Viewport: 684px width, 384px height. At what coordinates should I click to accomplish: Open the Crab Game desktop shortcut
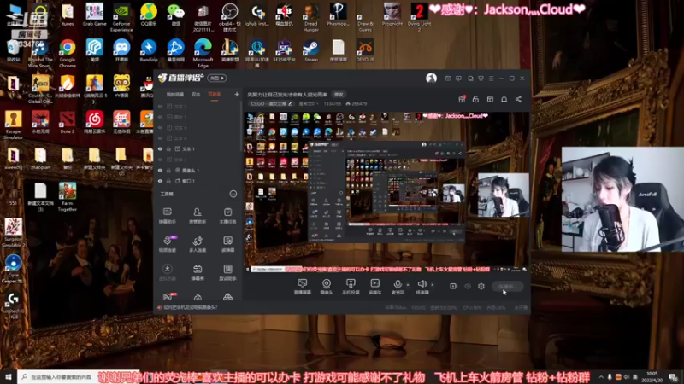94,15
